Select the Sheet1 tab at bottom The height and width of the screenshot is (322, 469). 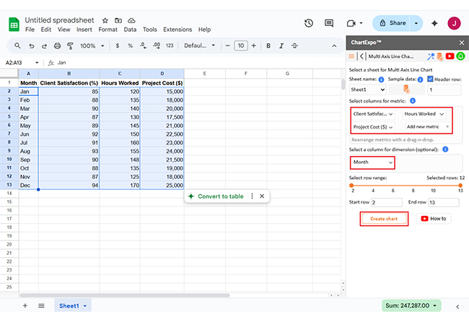point(69,306)
